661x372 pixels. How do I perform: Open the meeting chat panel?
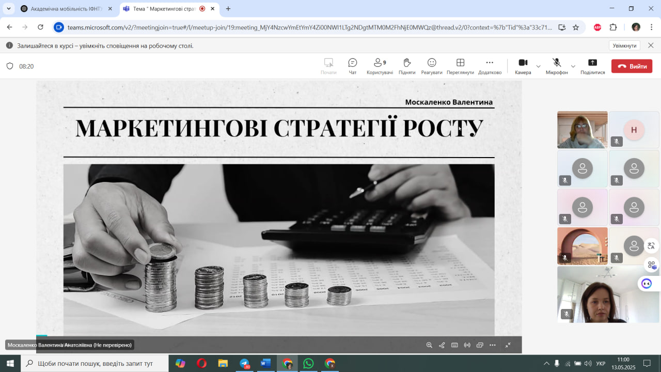pyautogui.click(x=353, y=66)
